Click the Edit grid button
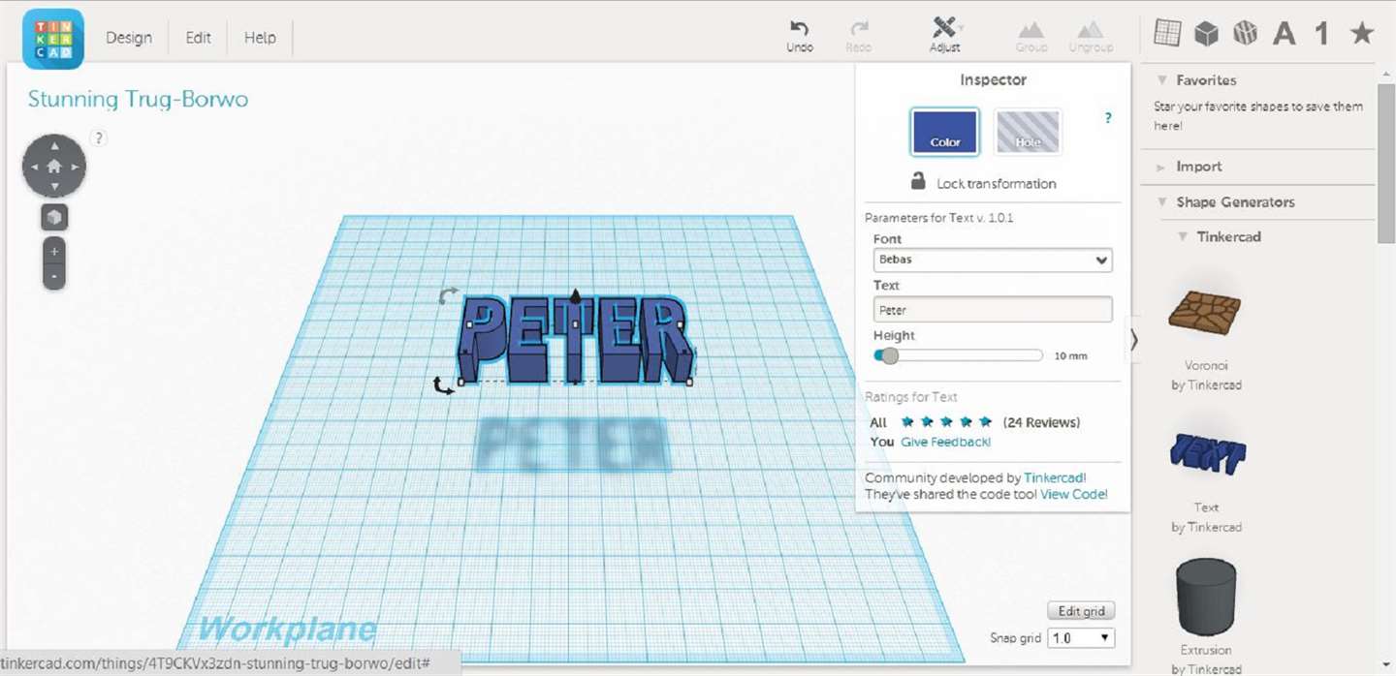The height and width of the screenshot is (676, 1396). tap(1081, 611)
